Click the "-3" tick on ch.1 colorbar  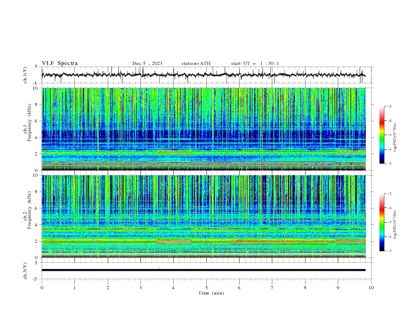coord(389,106)
